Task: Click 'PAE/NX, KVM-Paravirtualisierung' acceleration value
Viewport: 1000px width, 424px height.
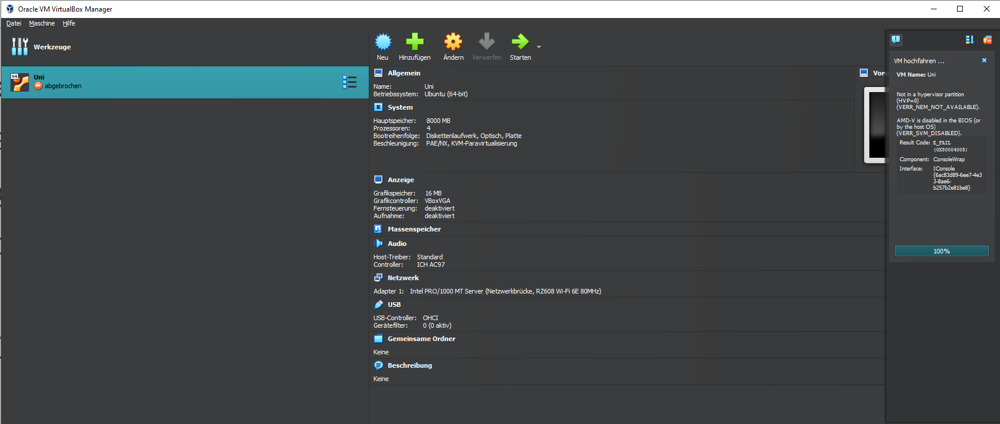Action: point(472,143)
